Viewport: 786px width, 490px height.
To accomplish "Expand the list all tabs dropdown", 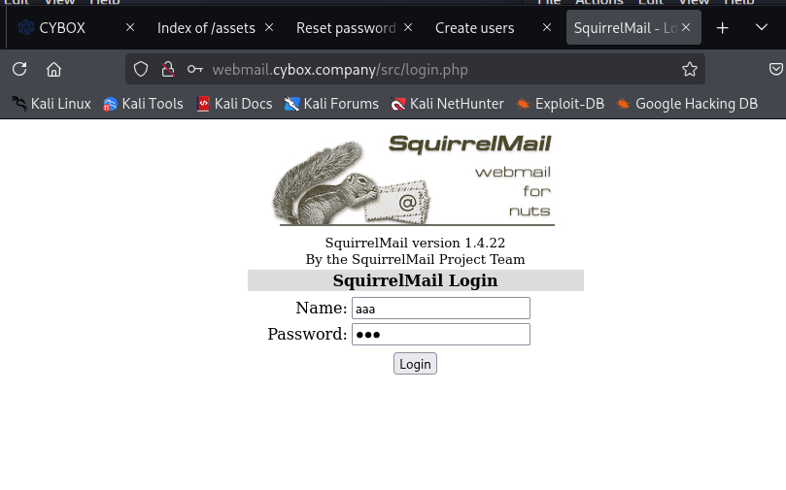I will (x=762, y=28).
